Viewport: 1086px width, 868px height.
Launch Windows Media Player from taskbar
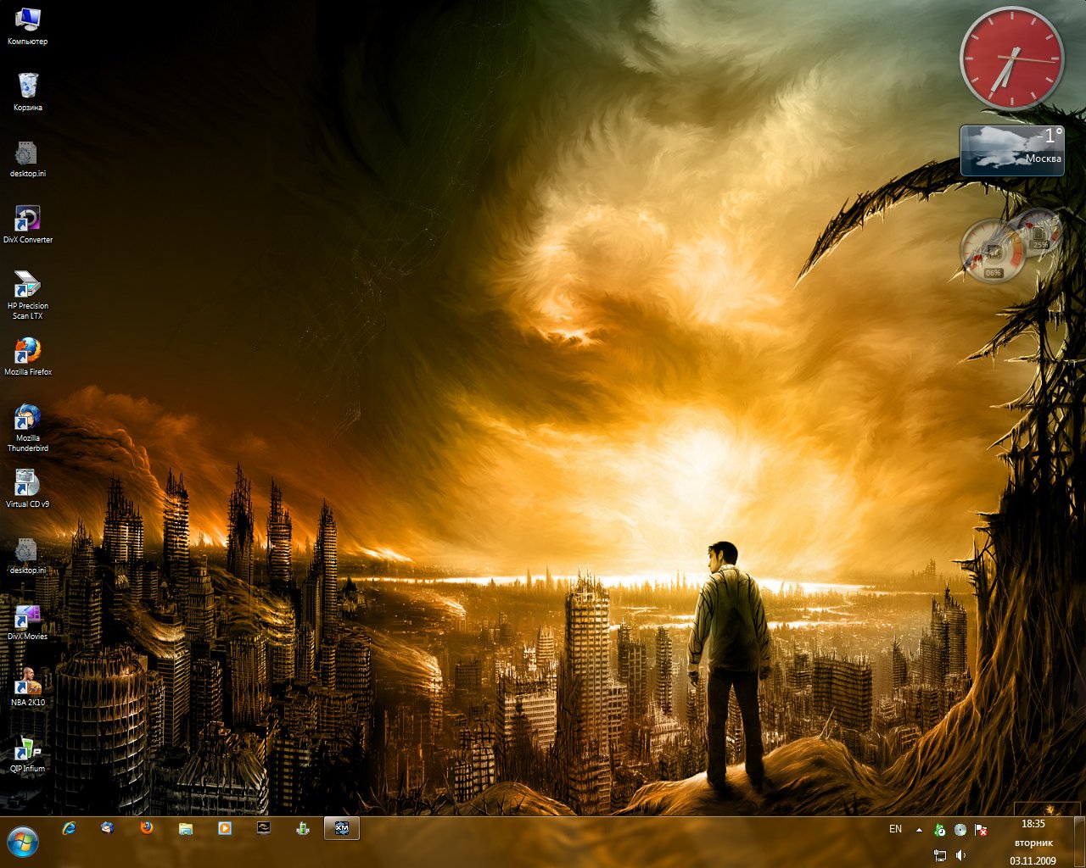(x=225, y=828)
